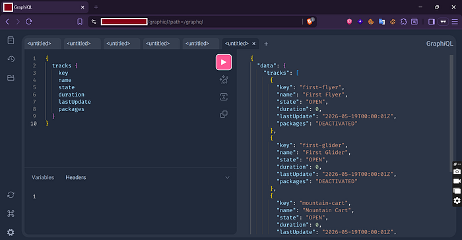Click the 'key' field in the query editor
This screenshot has height=240, width=462.
point(63,73)
